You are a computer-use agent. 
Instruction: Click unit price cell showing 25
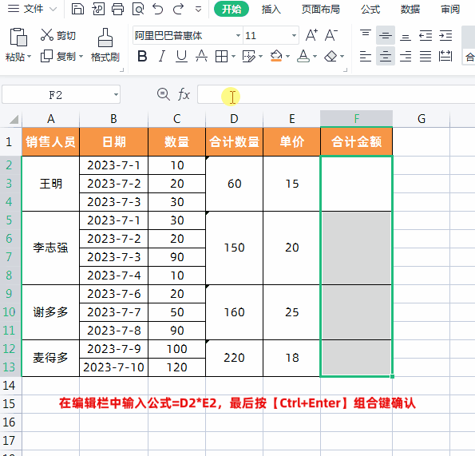(x=291, y=312)
